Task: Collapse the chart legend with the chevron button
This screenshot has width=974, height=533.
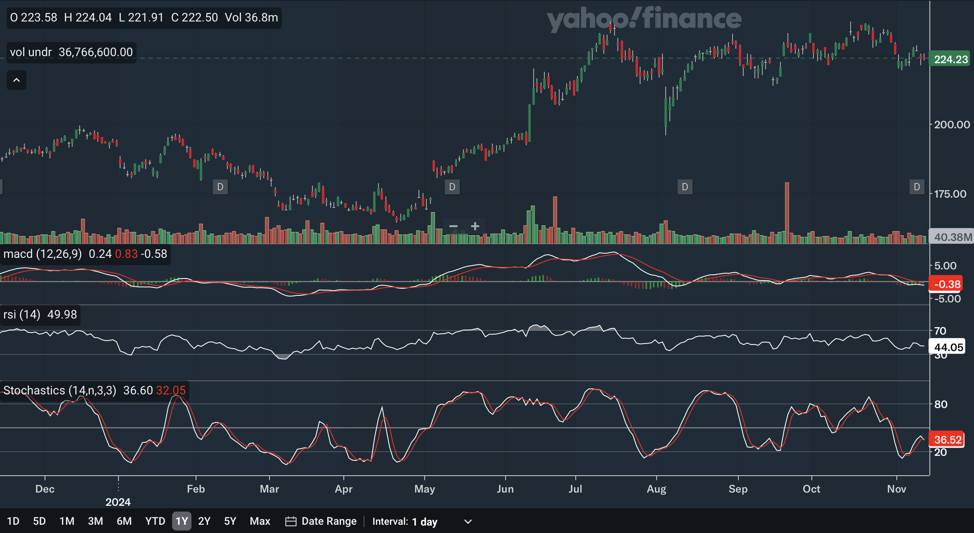Action: [17, 80]
